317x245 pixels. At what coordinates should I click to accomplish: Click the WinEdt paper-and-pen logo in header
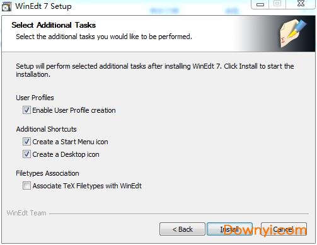click(293, 33)
